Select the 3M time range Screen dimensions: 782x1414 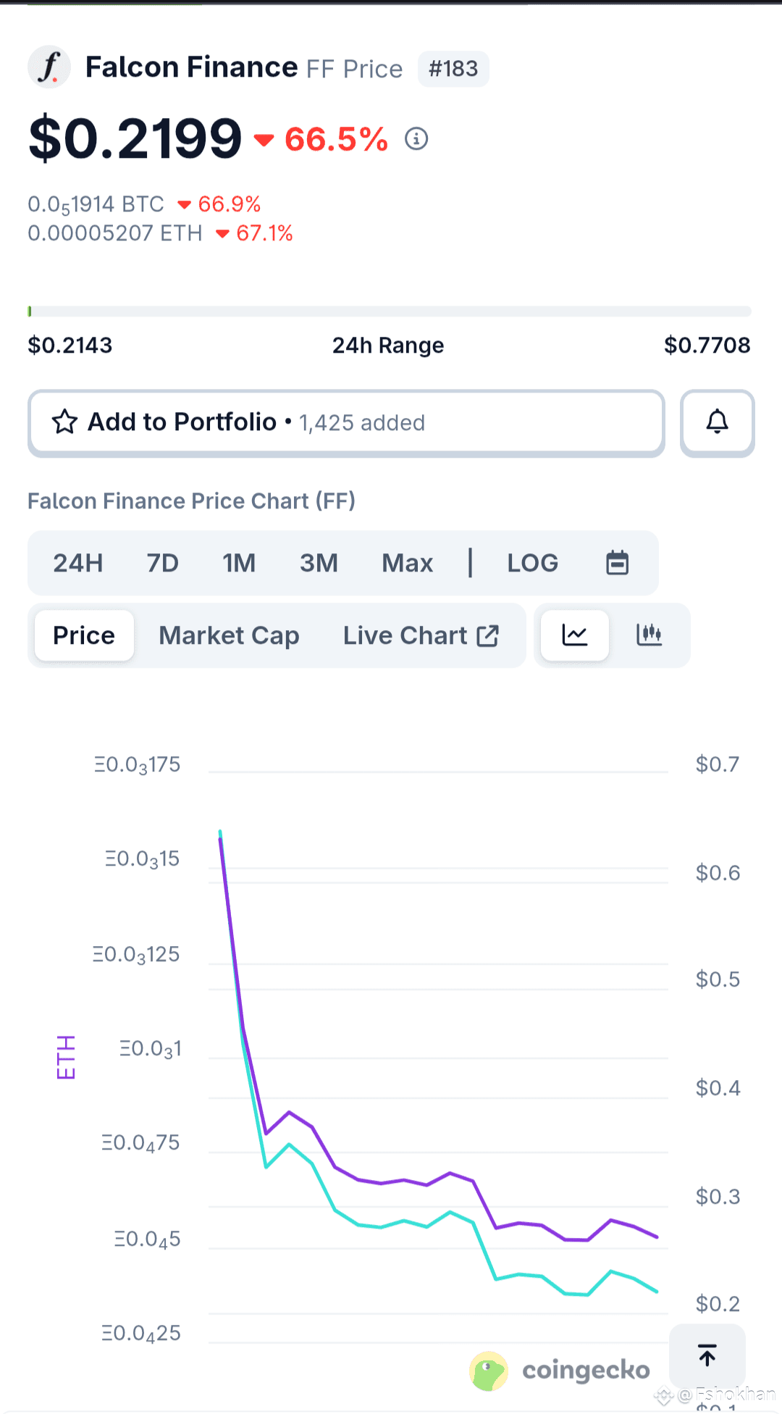[319, 563]
